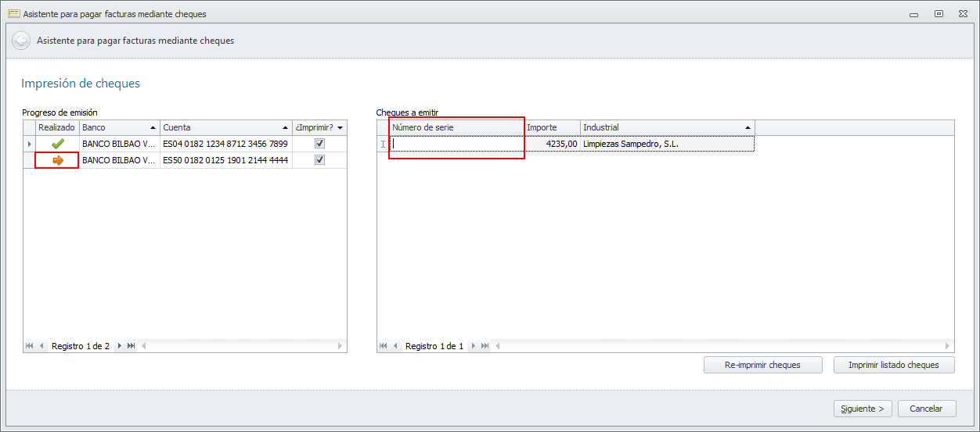
Task: Cancel the wizard with Cancelar
Action: [927, 409]
